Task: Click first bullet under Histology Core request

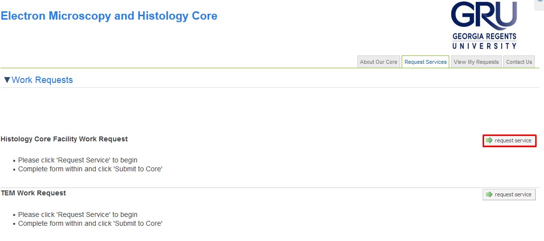Action: 78,160
